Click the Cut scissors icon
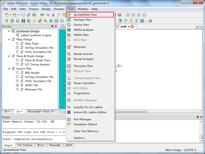This screenshot has width=205, height=154. point(53,15)
